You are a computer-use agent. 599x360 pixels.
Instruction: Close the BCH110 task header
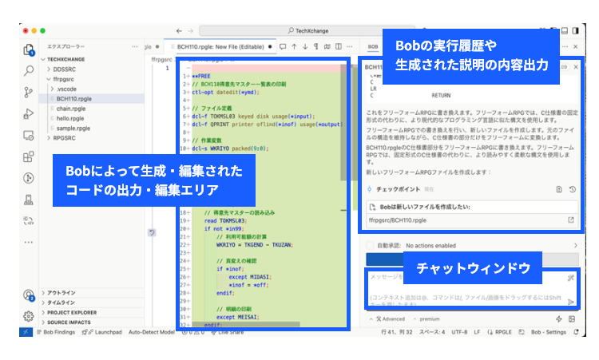pyautogui.click(x=576, y=67)
